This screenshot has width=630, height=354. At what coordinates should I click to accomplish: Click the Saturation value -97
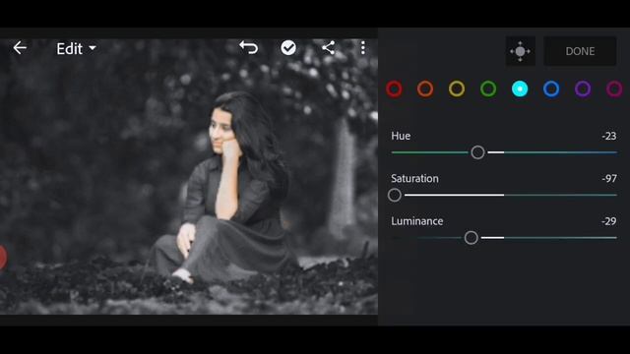[609, 179]
